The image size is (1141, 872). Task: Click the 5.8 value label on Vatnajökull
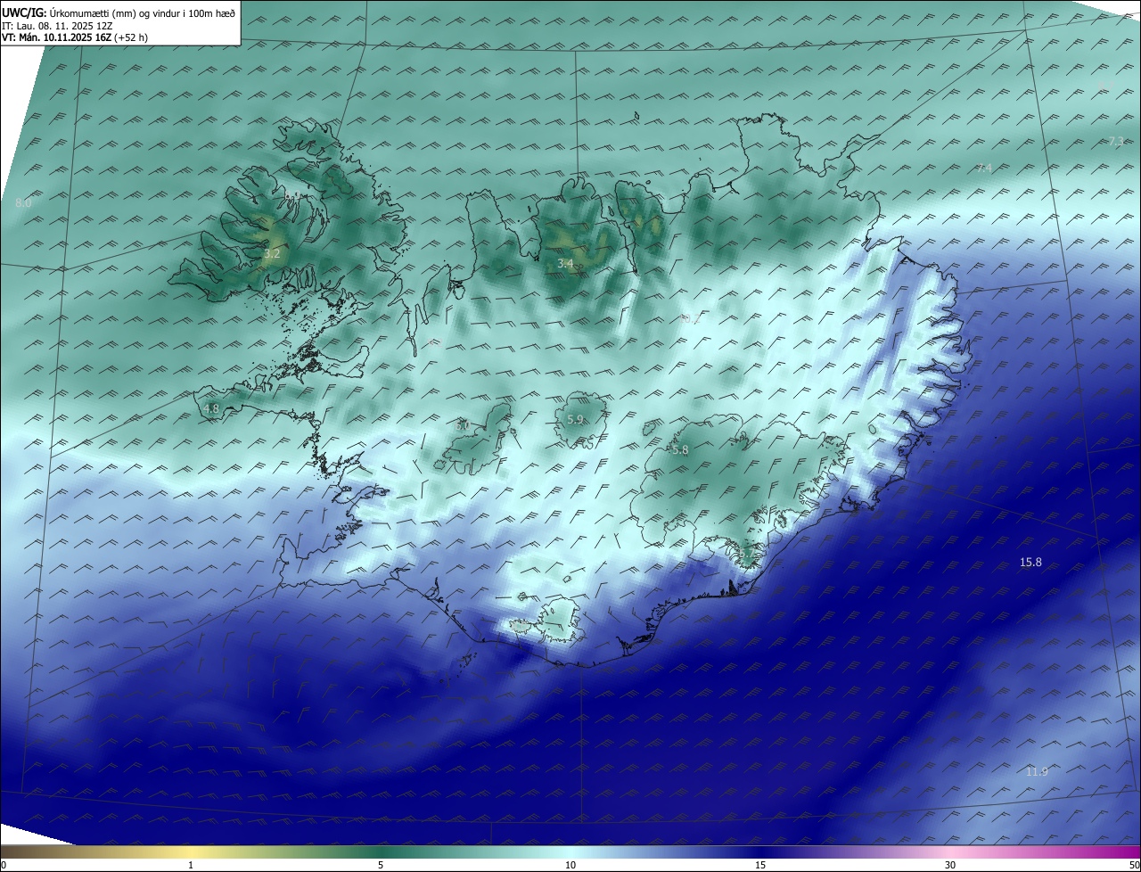click(680, 450)
